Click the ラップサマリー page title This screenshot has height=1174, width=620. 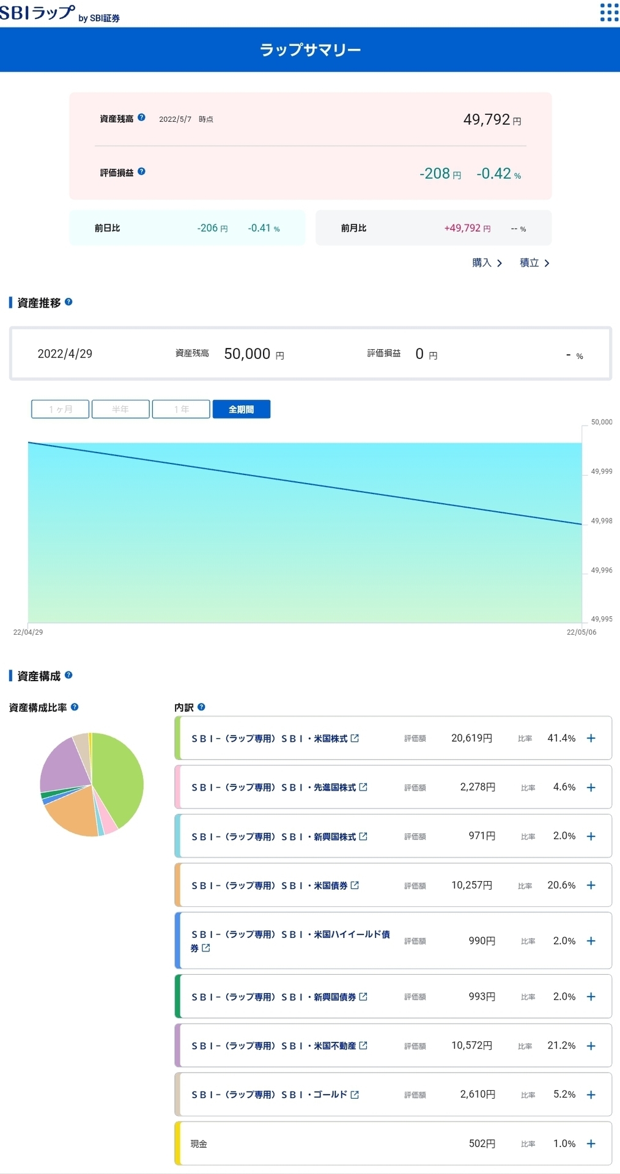pos(310,50)
